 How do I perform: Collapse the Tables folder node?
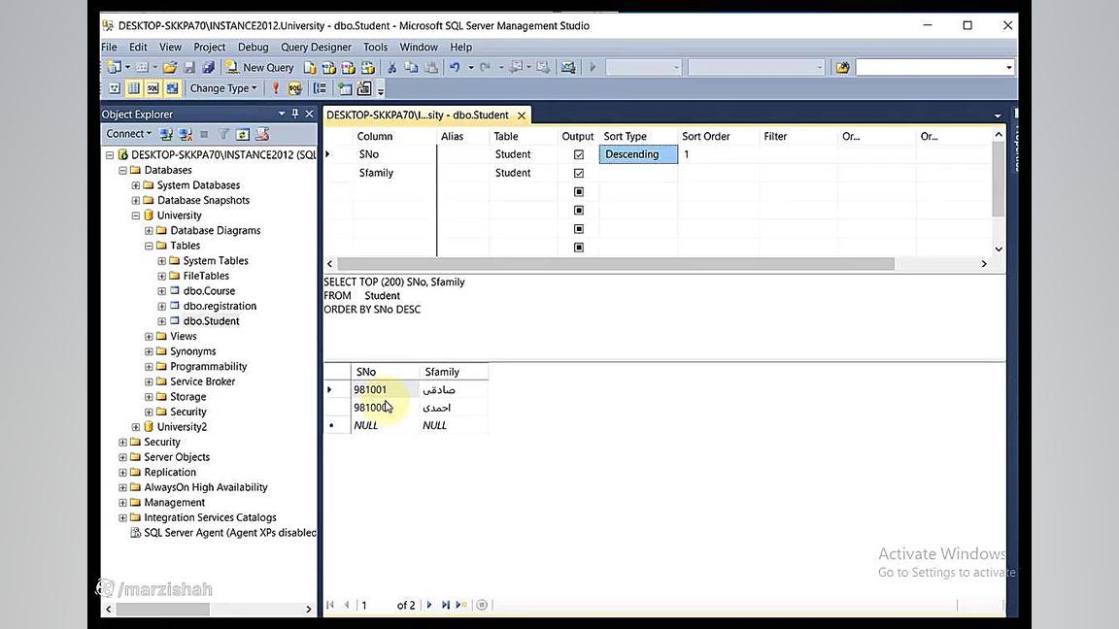coord(149,246)
